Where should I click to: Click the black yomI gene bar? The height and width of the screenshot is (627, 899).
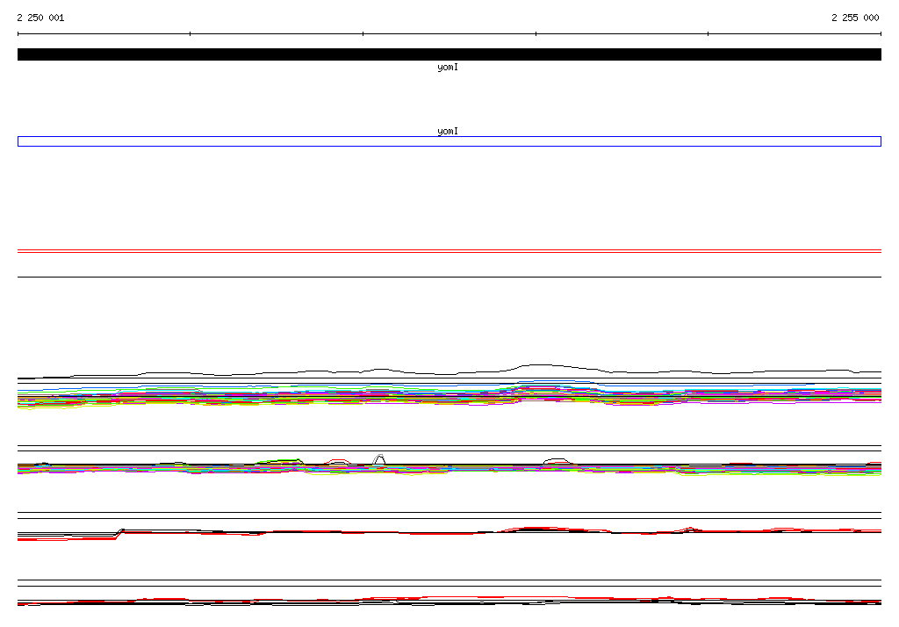pos(449,54)
